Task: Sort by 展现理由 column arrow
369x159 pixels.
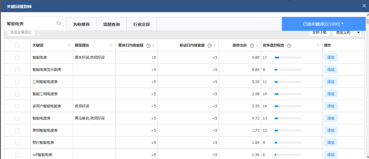Action: (111, 45)
